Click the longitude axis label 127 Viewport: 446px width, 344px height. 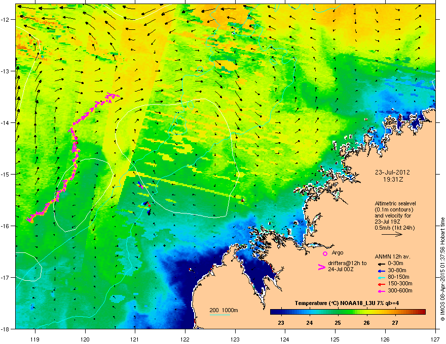(435, 339)
